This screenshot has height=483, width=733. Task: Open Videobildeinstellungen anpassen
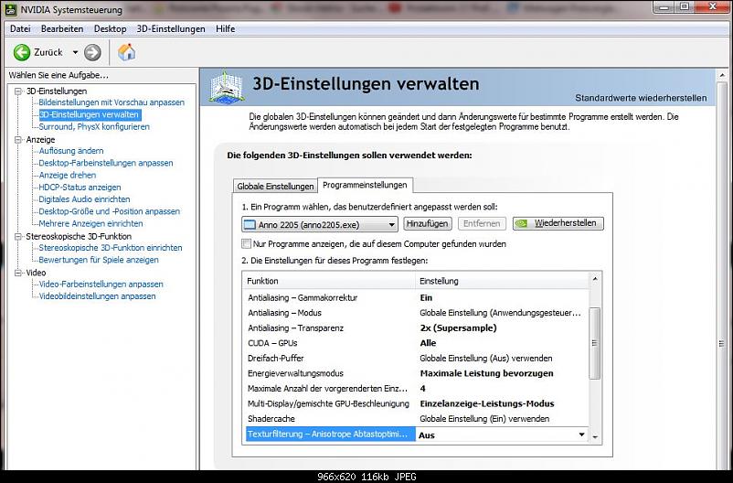pos(97,296)
